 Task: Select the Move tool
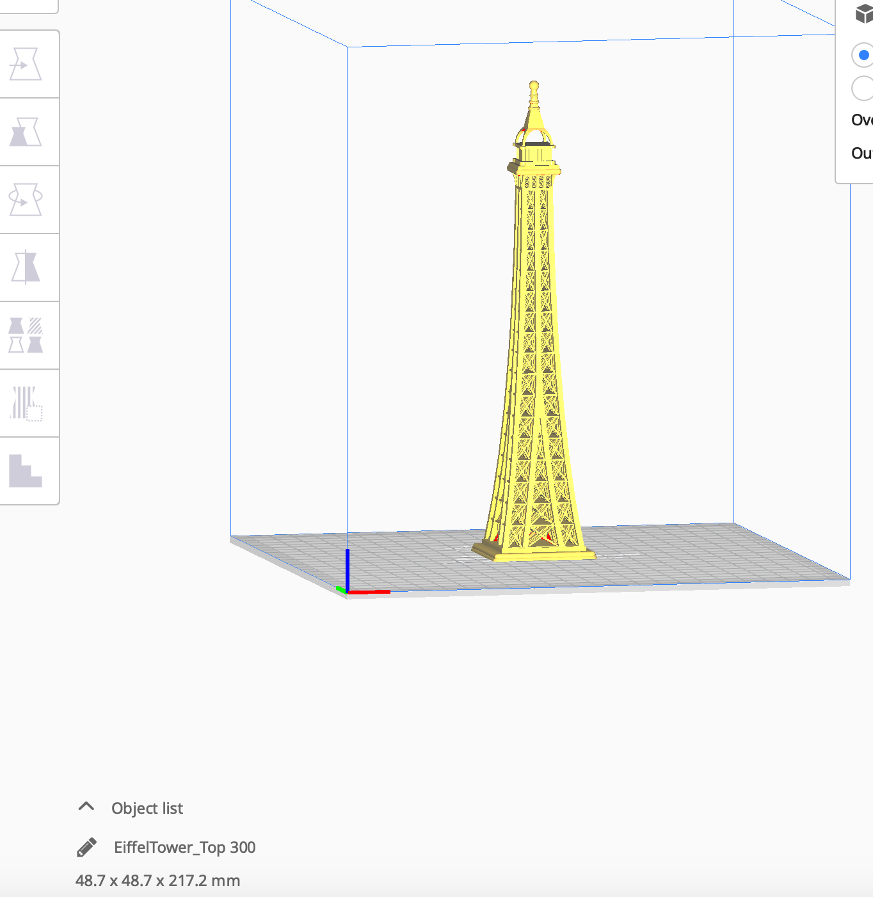click(26, 64)
